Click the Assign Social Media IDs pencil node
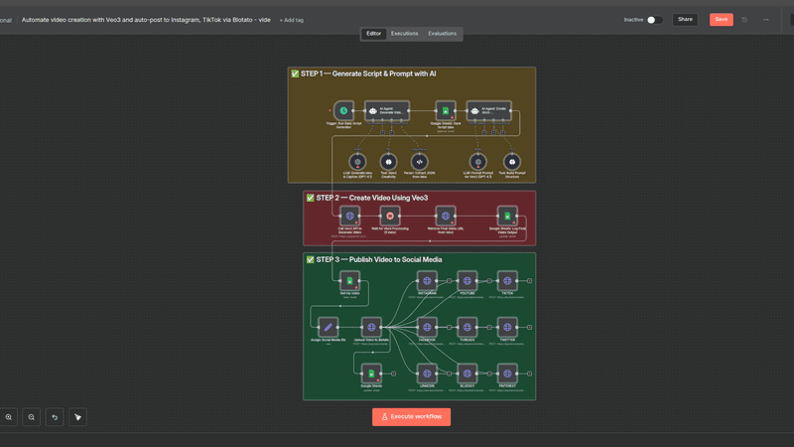The height and width of the screenshot is (447, 794). pos(329,327)
